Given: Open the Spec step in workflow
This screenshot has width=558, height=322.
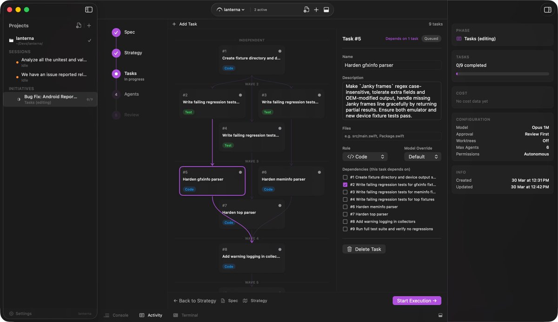Looking at the screenshot, I should click(129, 32).
